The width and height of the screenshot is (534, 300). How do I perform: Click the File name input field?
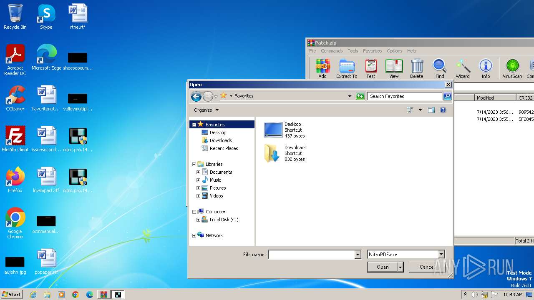[x=311, y=254]
